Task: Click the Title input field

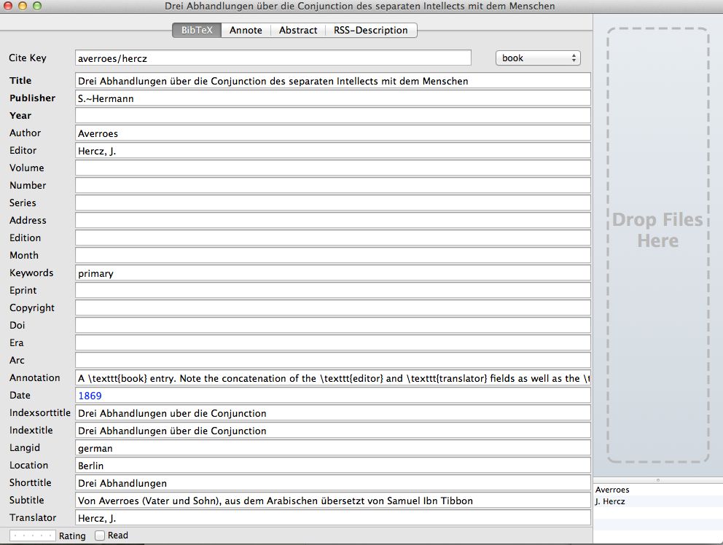Action: 333,81
